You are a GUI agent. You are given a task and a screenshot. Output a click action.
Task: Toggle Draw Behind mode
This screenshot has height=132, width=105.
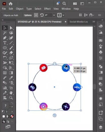[x=8, y=122]
